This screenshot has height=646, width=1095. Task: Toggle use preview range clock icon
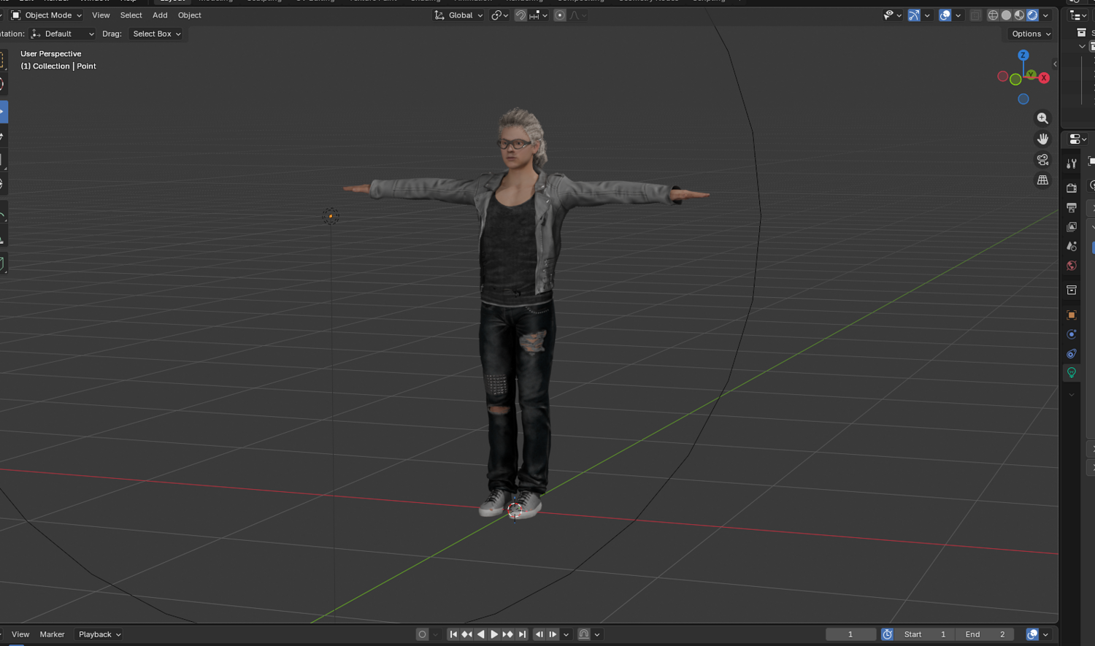(888, 634)
